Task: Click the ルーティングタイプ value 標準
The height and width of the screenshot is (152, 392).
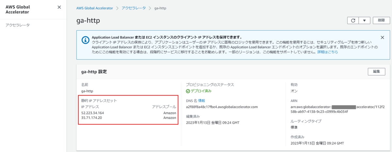Action: coord(294,127)
